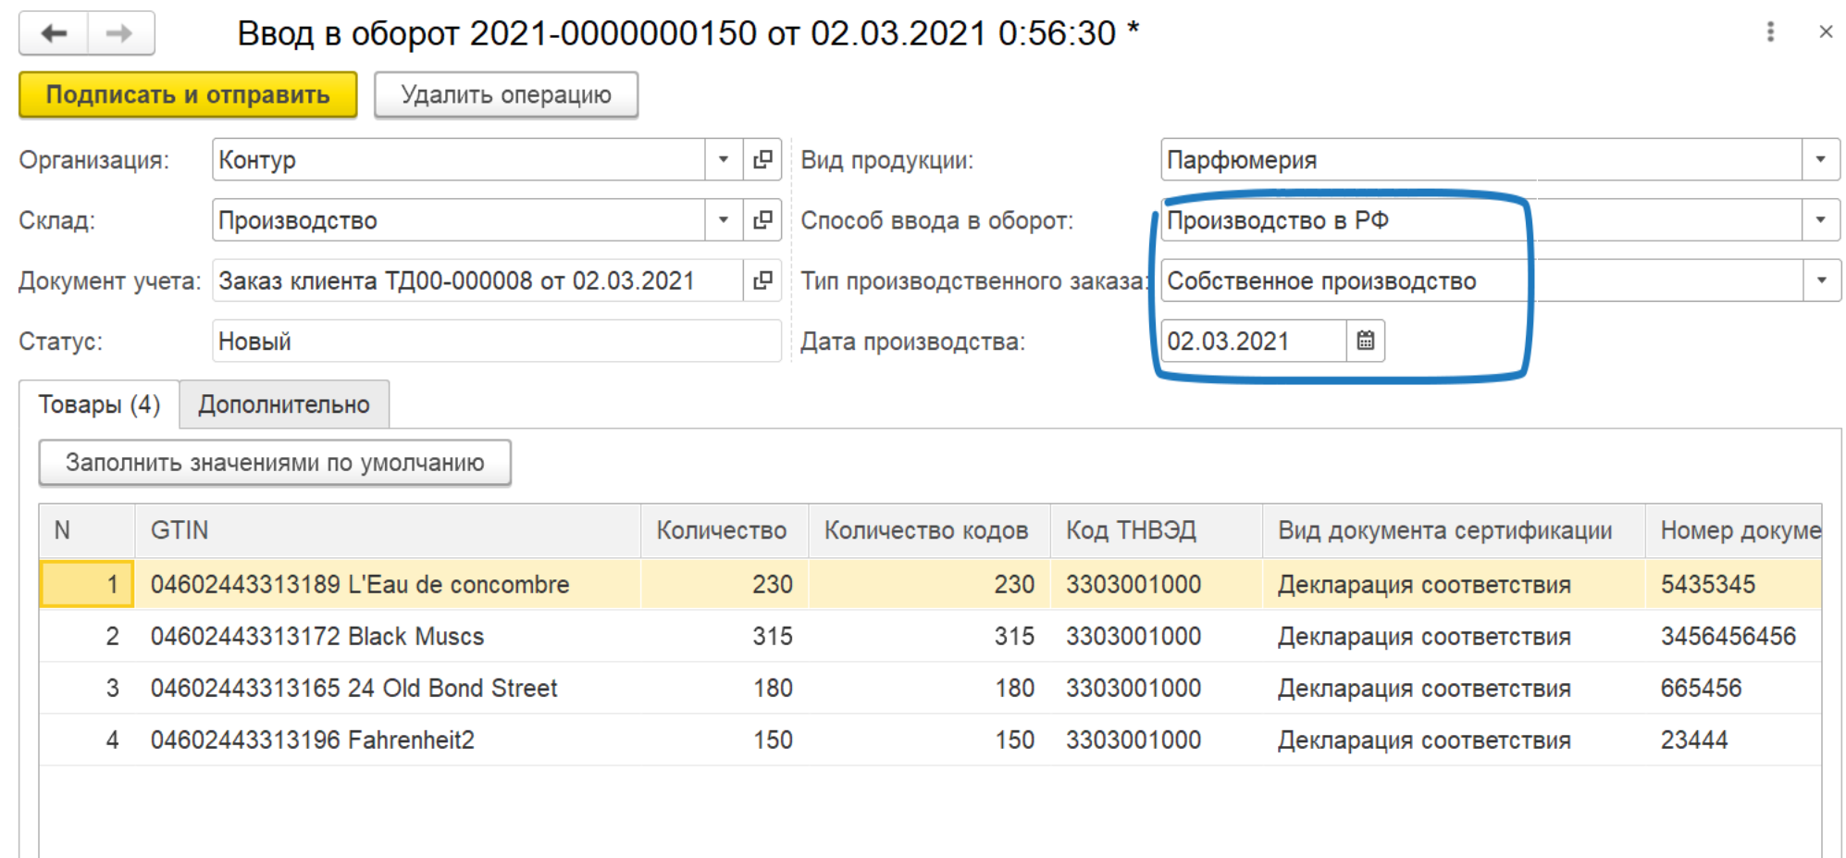Screen dimensions: 1846x858
Task: Switch to the Дополнительно tab
Action: 284,404
